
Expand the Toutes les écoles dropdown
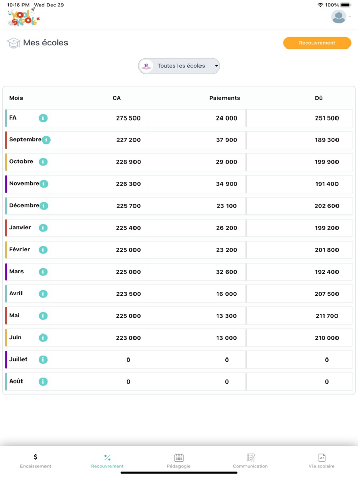(x=179, y=66)
